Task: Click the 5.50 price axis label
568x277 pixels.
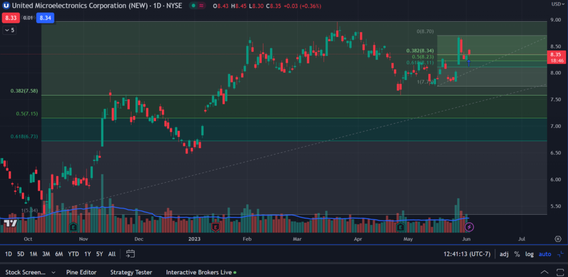Action: tap(556, 206)
